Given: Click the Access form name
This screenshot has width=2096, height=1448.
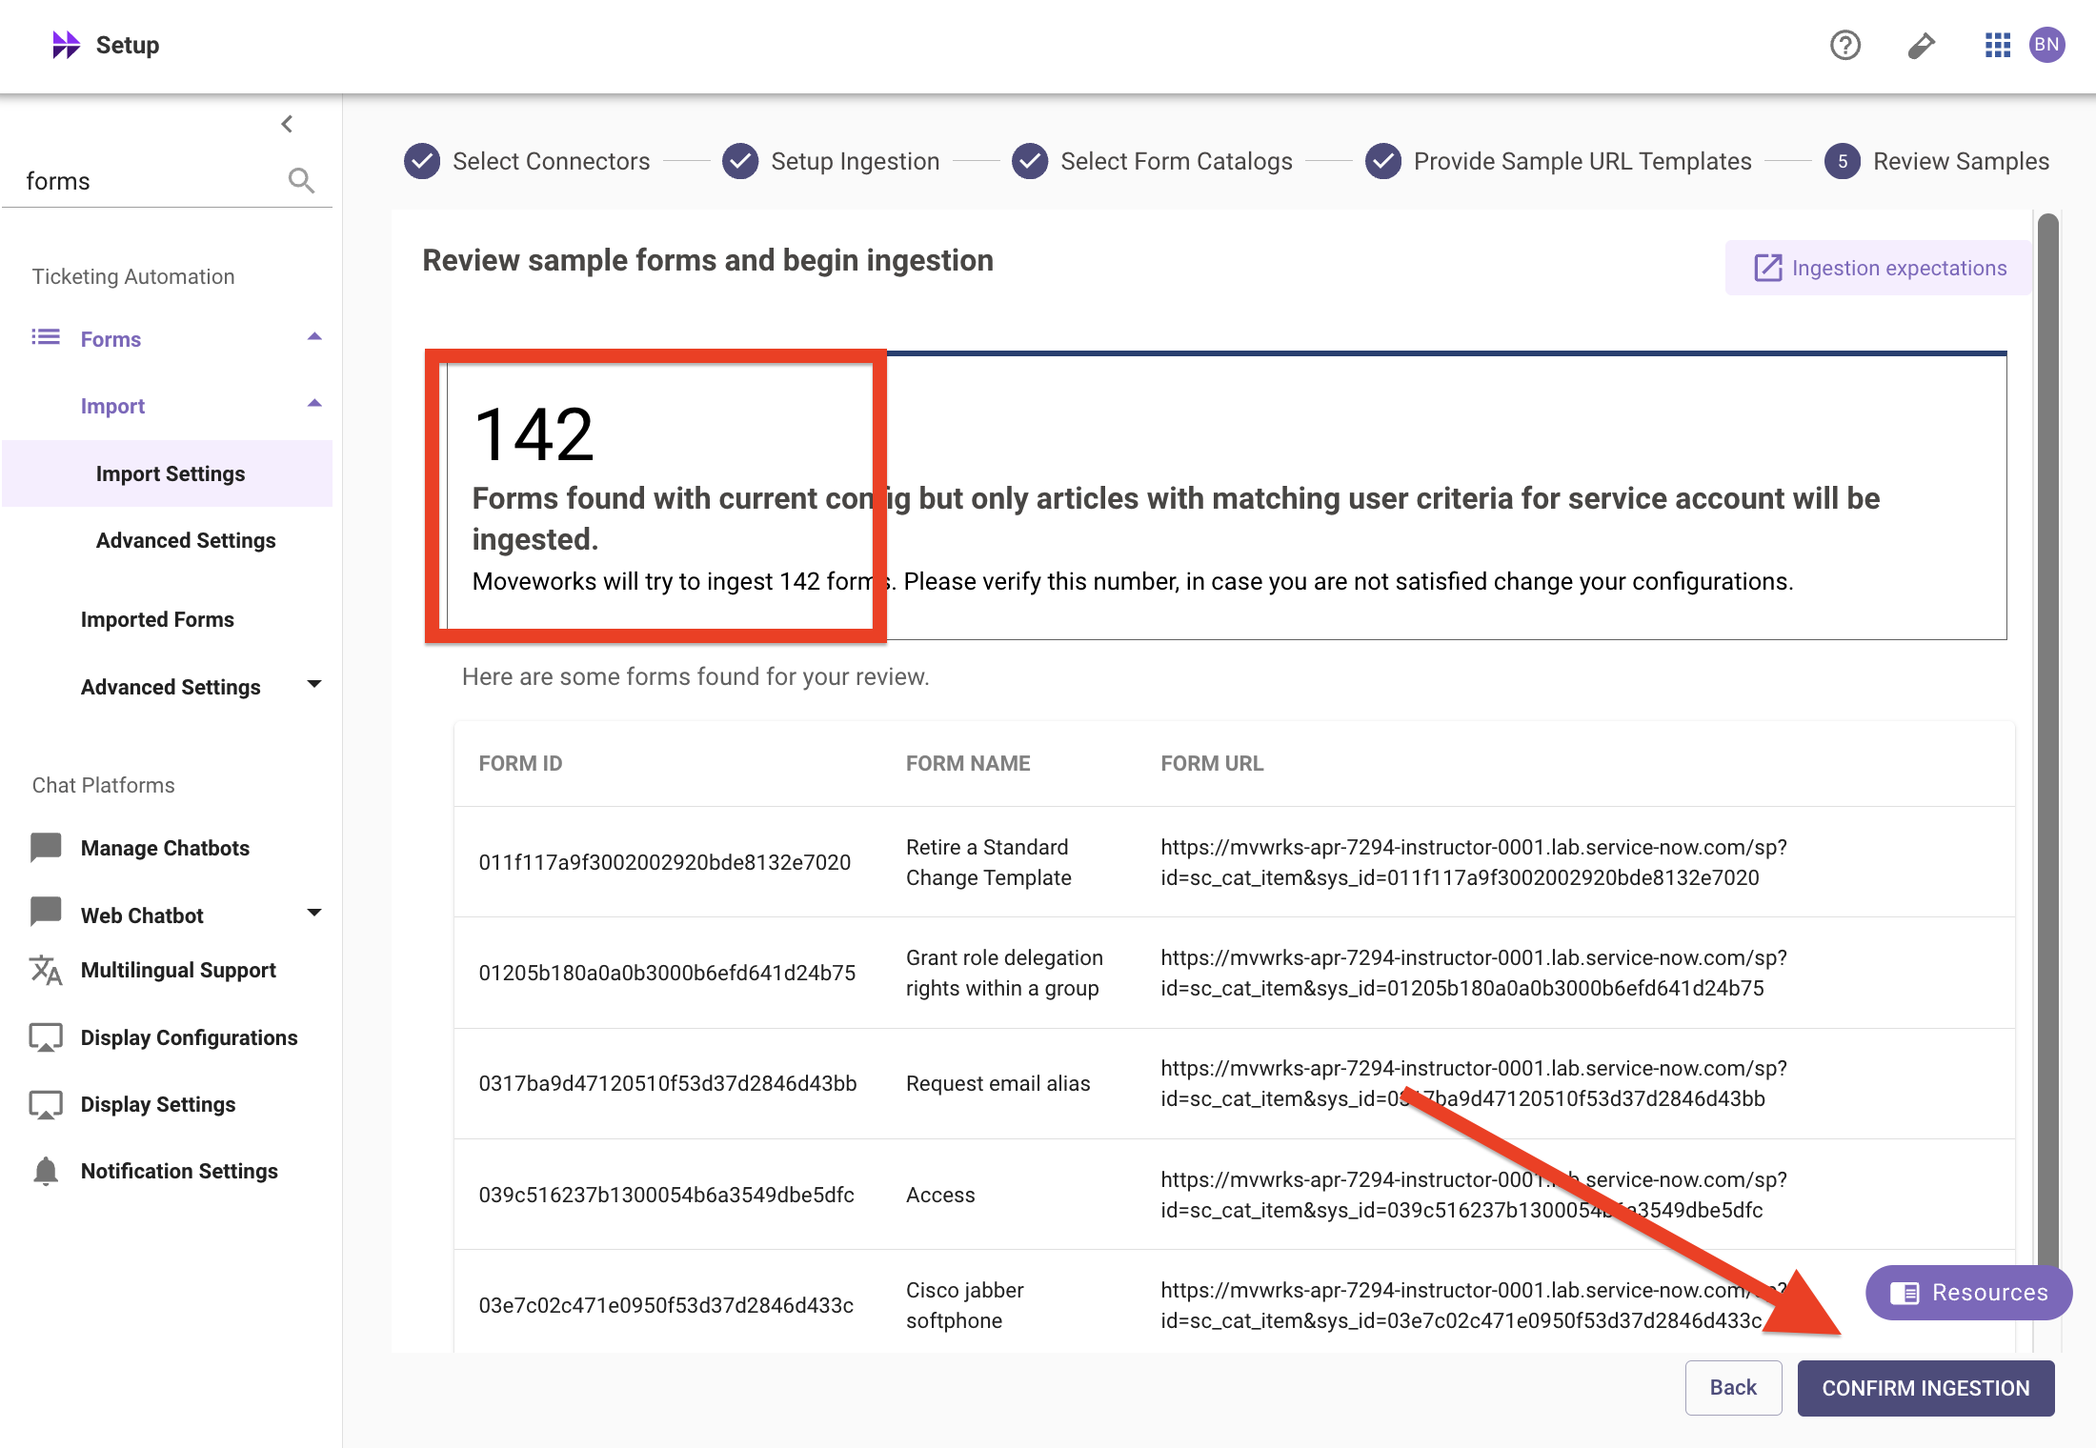Looking at the screenshot, I should point(940,1195).
